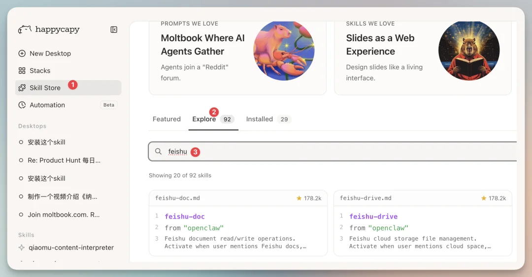Click the qiaomu-content-interpreter skill icon
The image size is (532, 277).
22,248
